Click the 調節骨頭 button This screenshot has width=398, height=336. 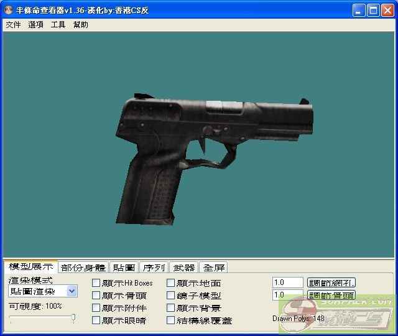tap(331, 295)
